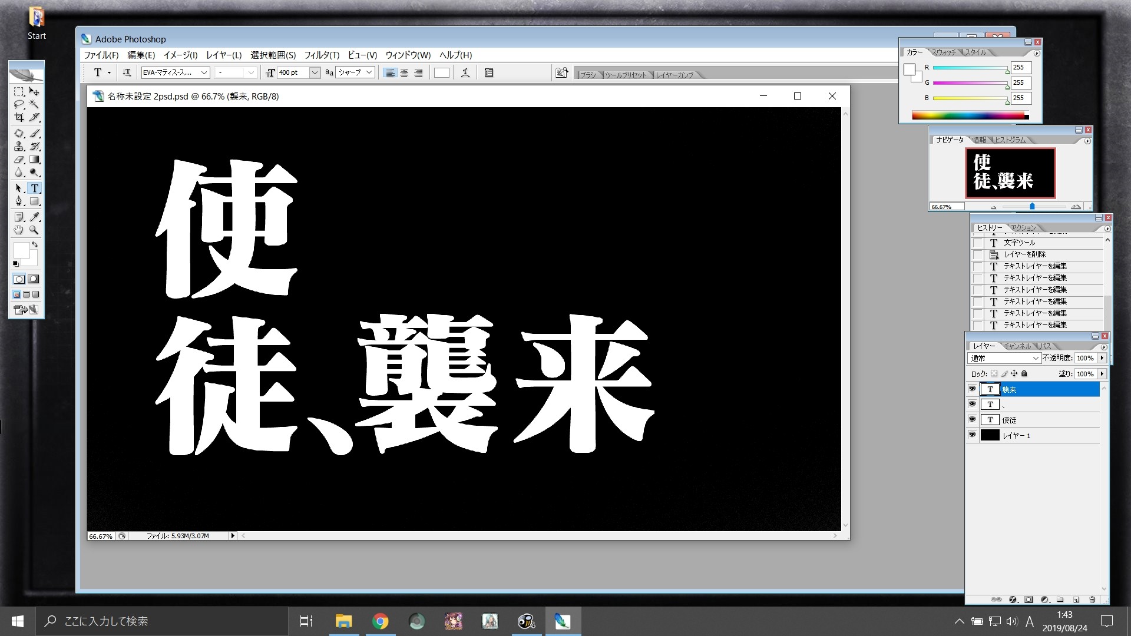Open the Color panel flyout menu

pos(1037,53)
